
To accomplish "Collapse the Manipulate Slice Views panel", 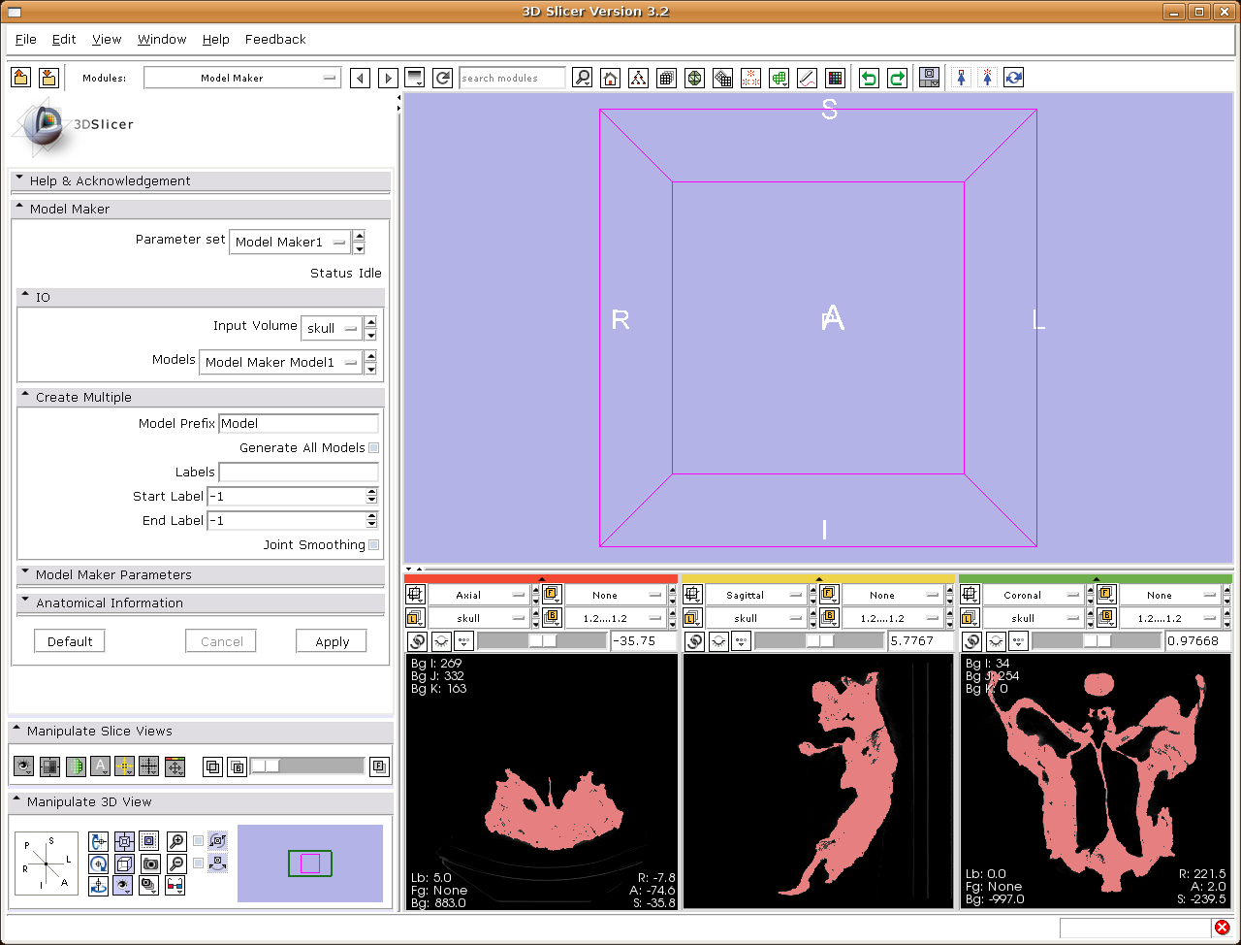I will click(x=201, y=731).
